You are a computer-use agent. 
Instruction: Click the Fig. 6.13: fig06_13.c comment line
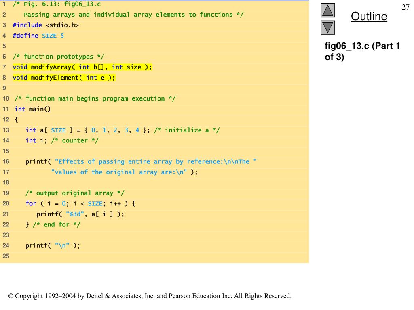[57, 4]
